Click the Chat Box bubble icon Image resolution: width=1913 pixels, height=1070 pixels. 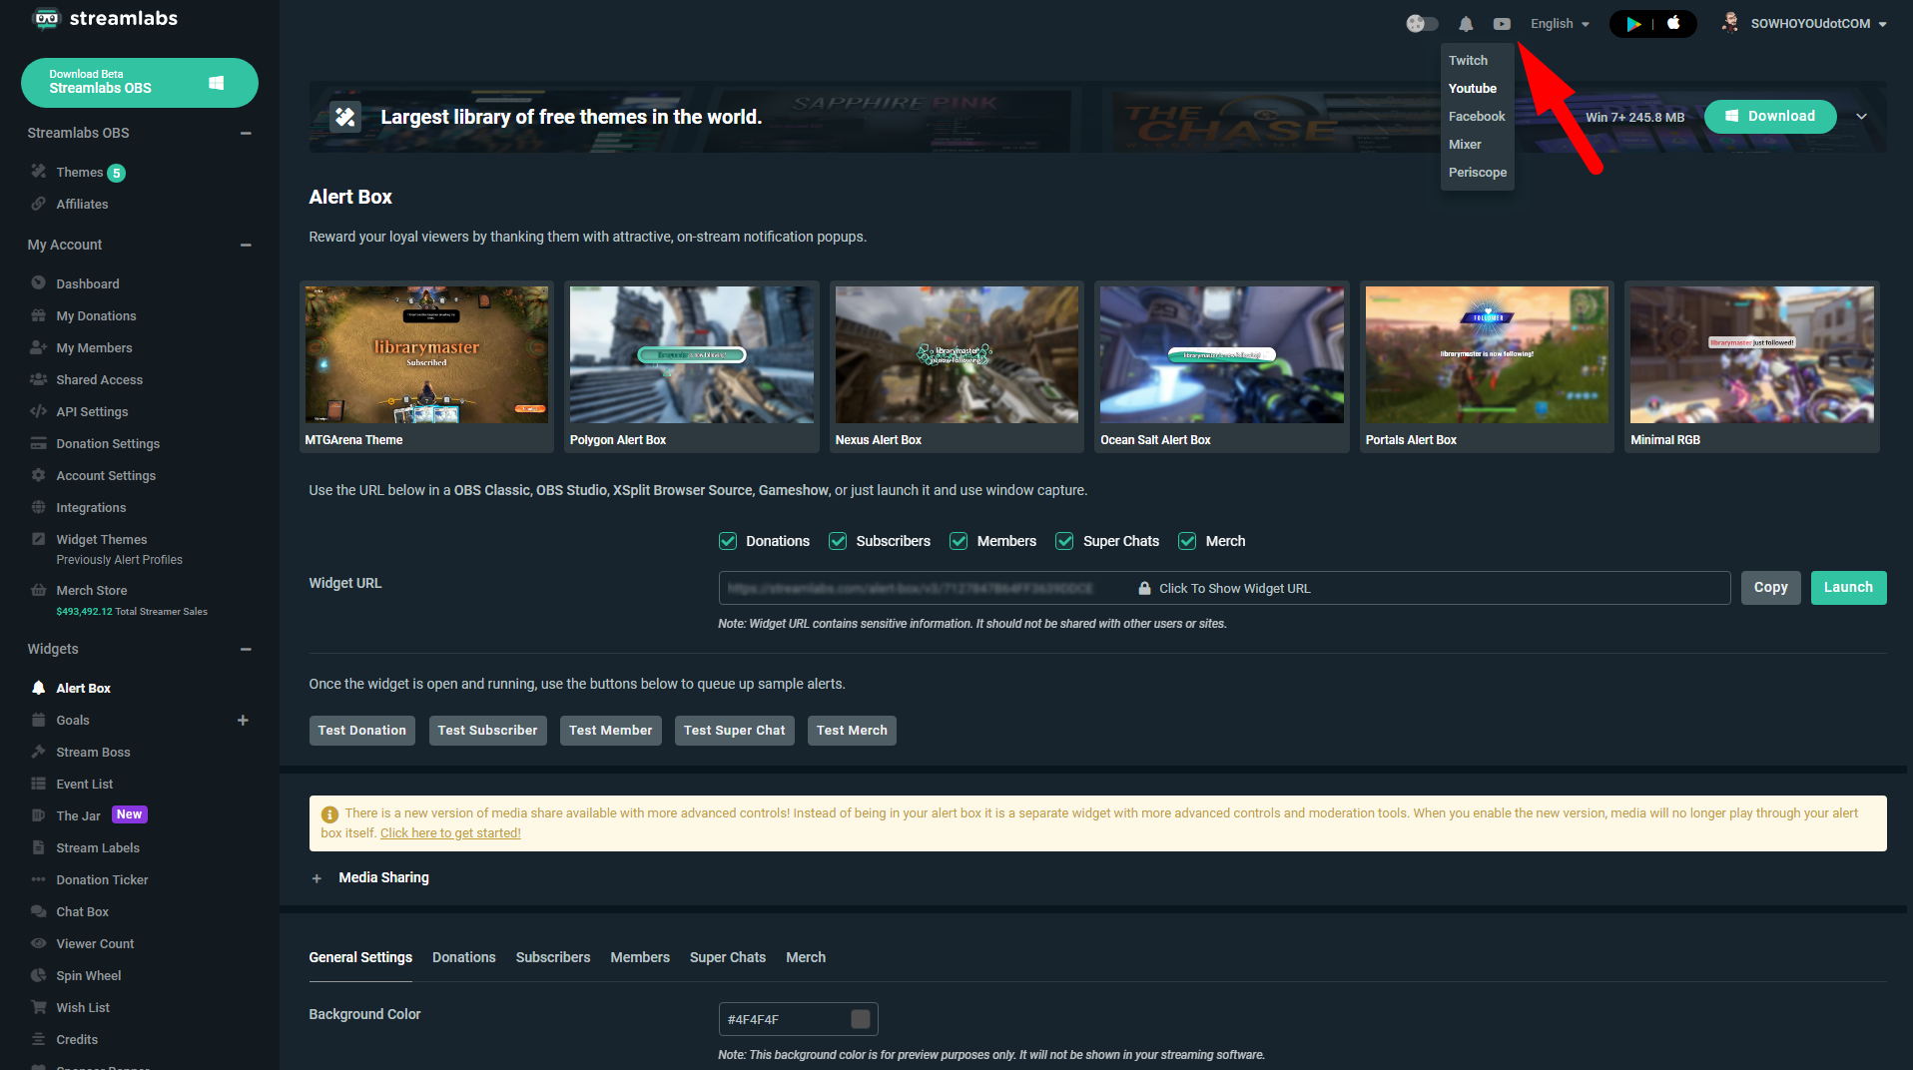[x=38, y=911]
